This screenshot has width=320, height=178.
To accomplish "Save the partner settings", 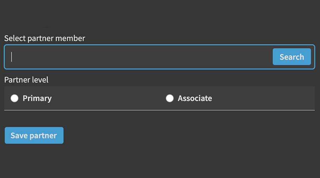I will pos(34,135).
